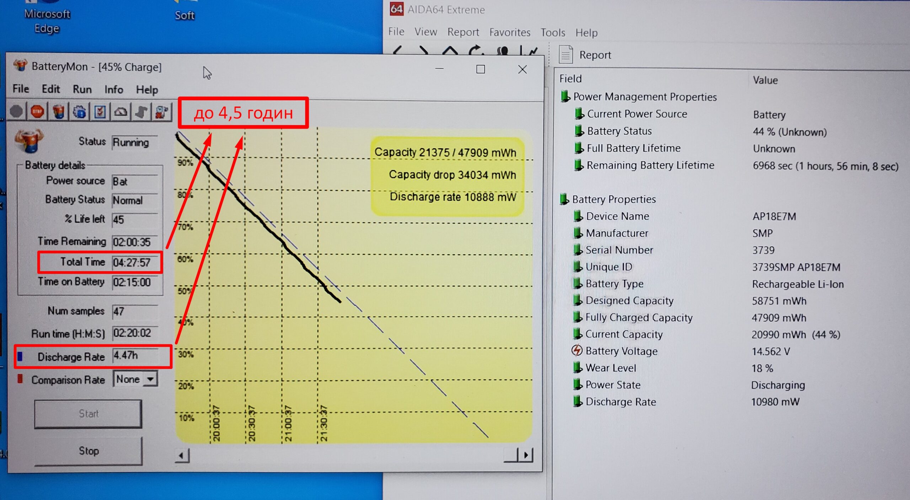
Task: Select the Wear Level row in AIDA64
Action: click(x=611, y=368)
